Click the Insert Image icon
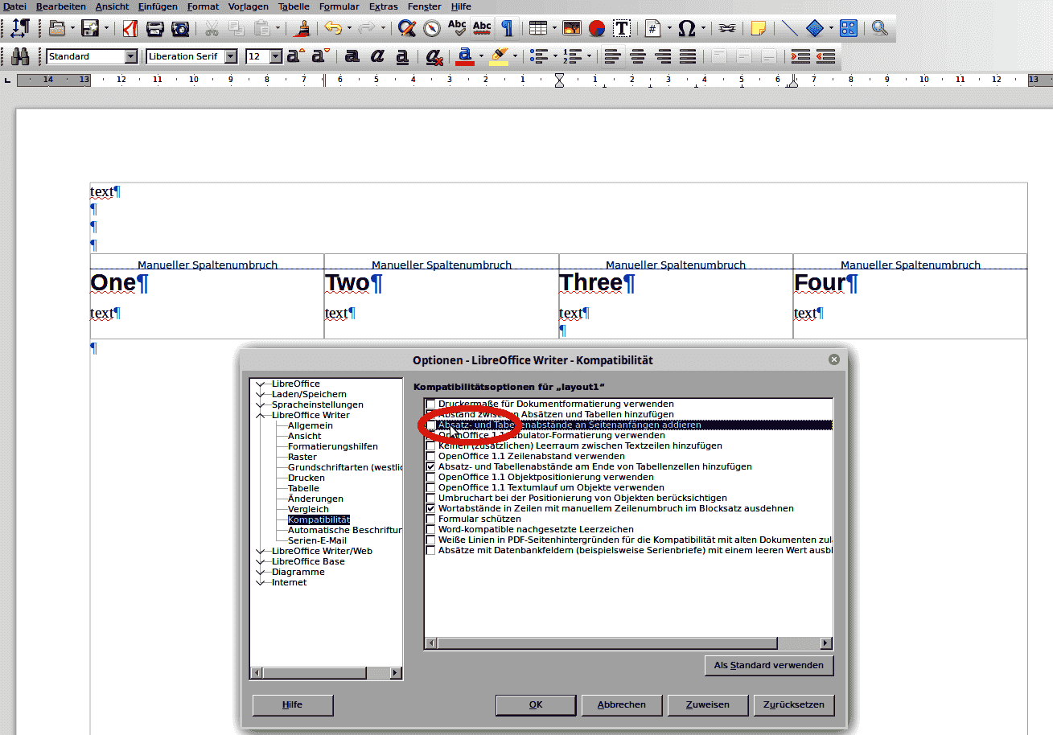The width and height of the screenshot is (1053, 735). point(572,28)
